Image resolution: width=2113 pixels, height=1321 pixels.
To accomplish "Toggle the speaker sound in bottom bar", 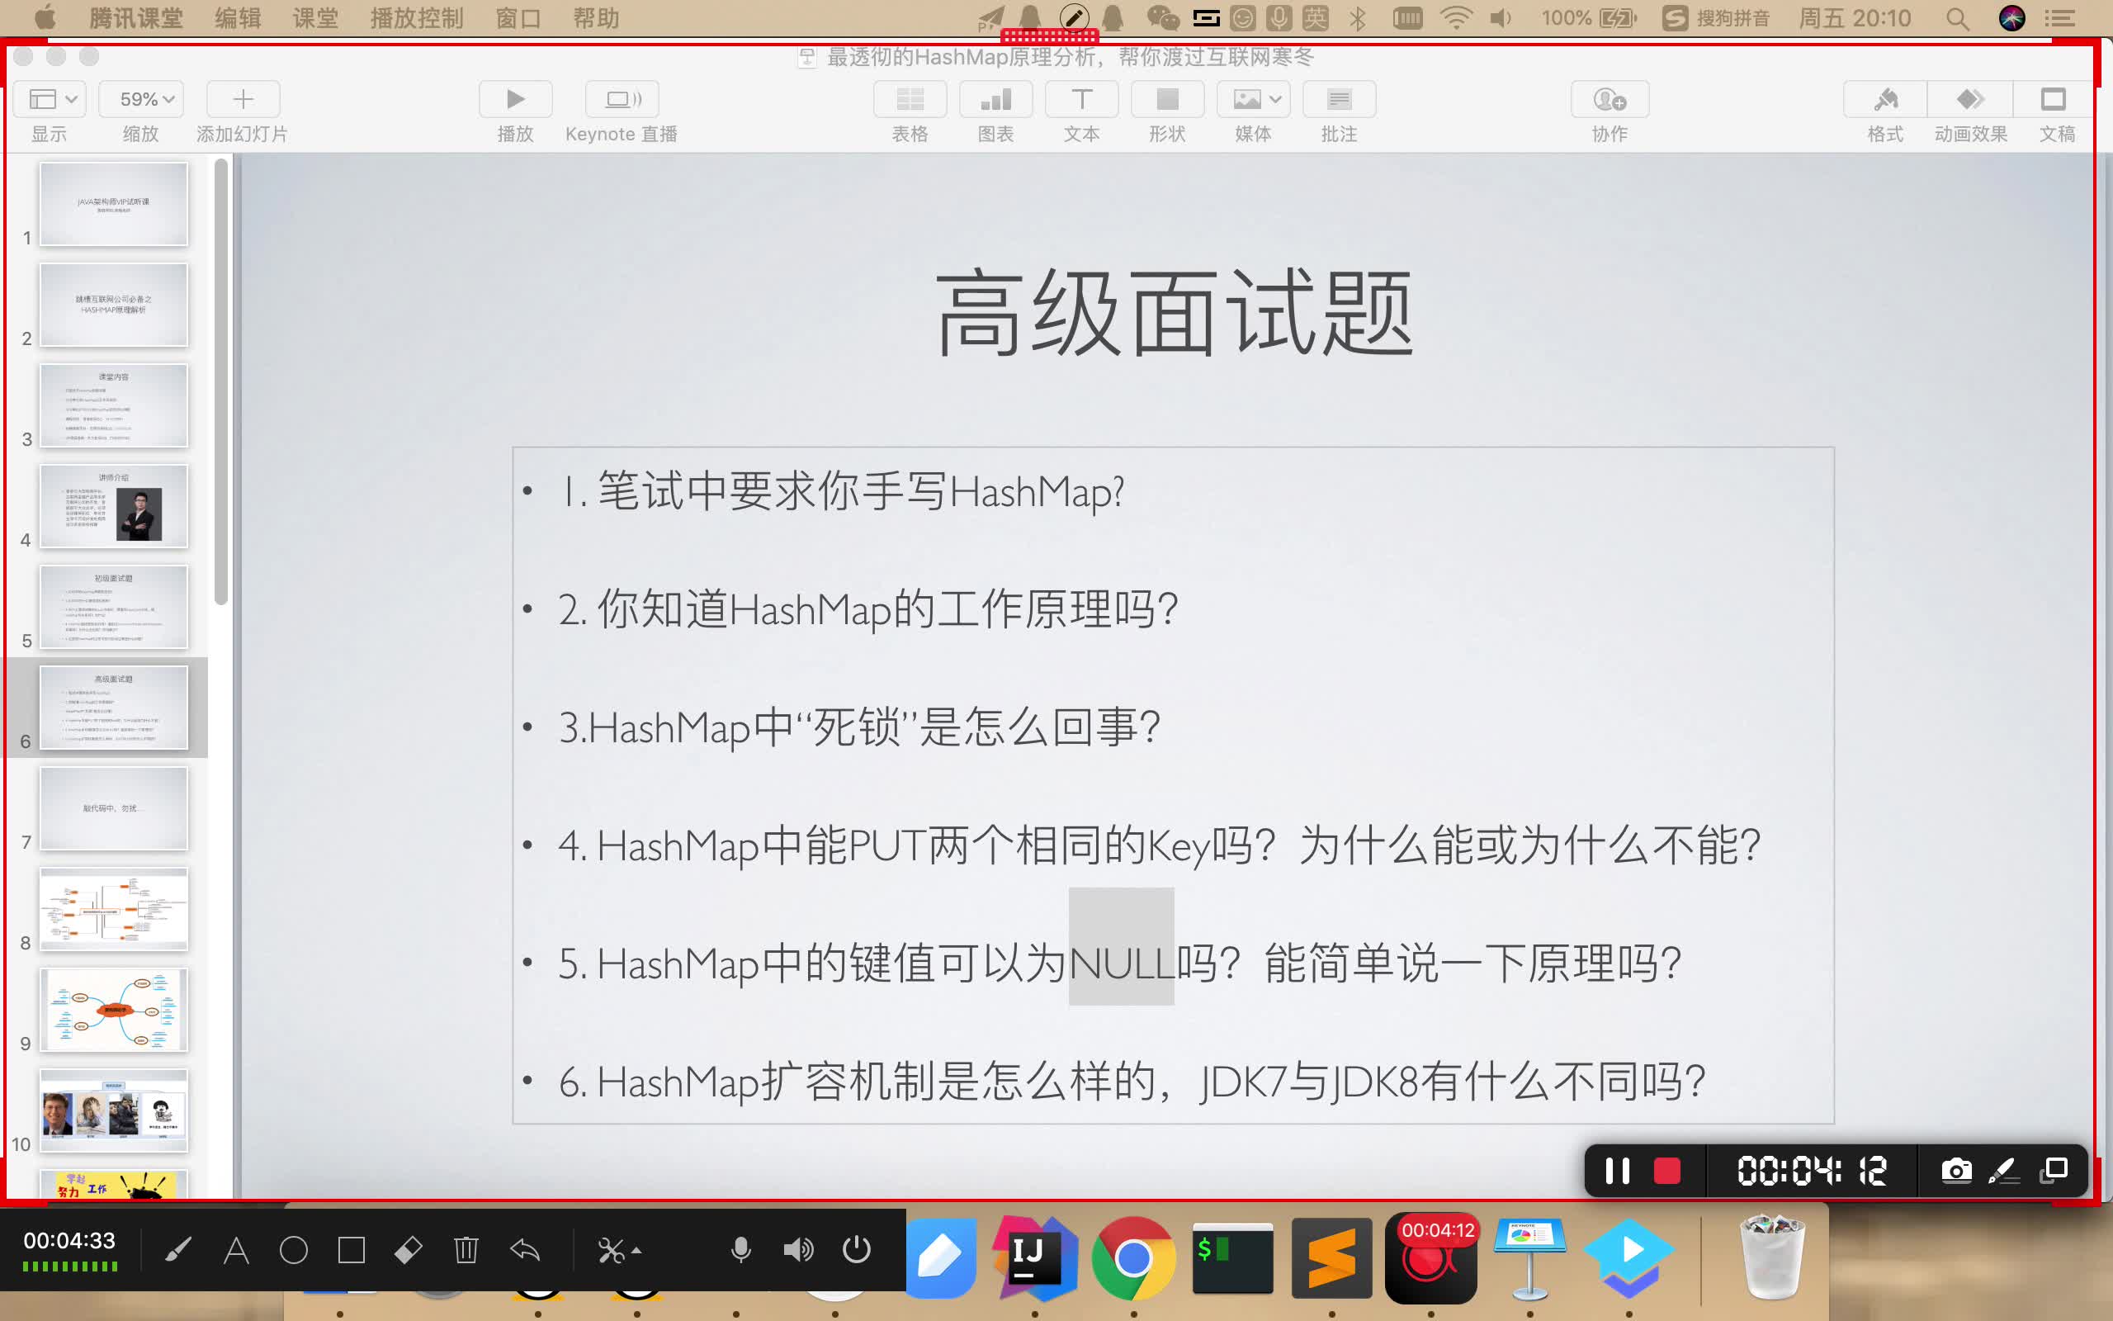I will tap(798, 1251).
